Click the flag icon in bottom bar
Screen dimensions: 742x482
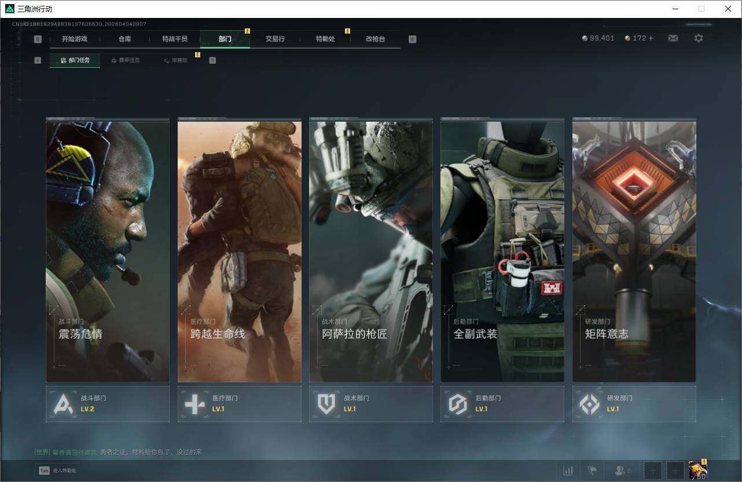(592, 470)
